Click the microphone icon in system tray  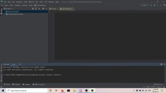tap(137, 90)
